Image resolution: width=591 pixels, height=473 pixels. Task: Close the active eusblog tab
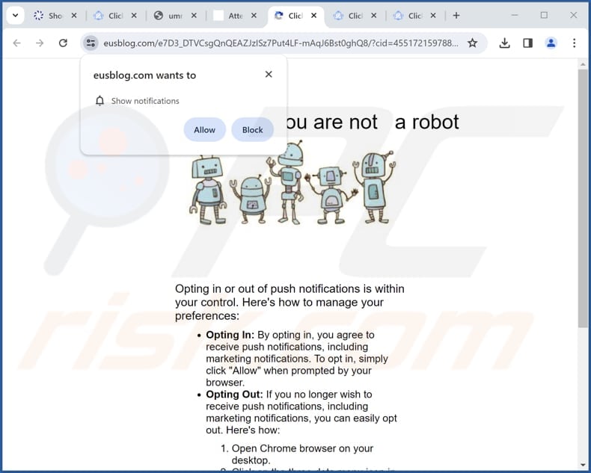pyautogui.click(x=313, y=16)
